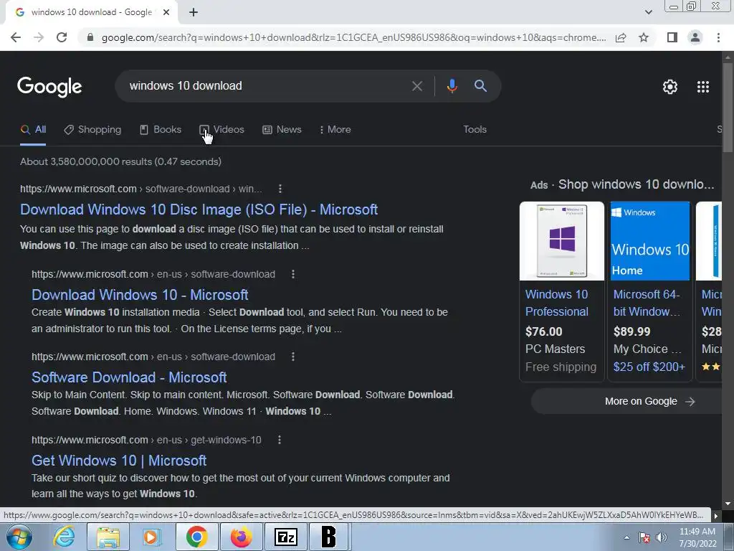Open Software Download - Microsoft result
The width and height of the screenshot is (734, 551).
[129, 377]
